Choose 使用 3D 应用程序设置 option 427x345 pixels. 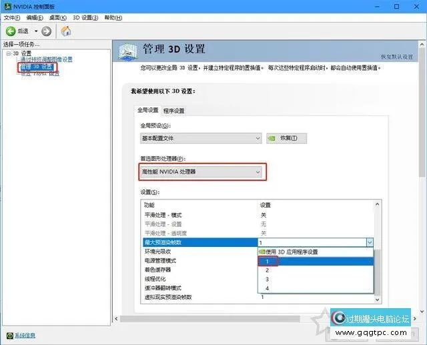click(x=316, y=252)
